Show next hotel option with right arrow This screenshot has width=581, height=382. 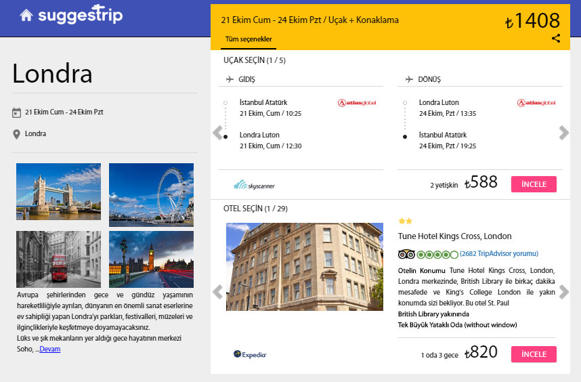click(564, 292)
